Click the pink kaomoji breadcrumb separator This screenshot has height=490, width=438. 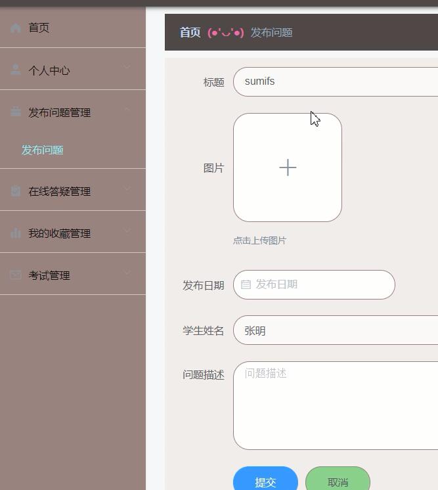tap(225, 32)
